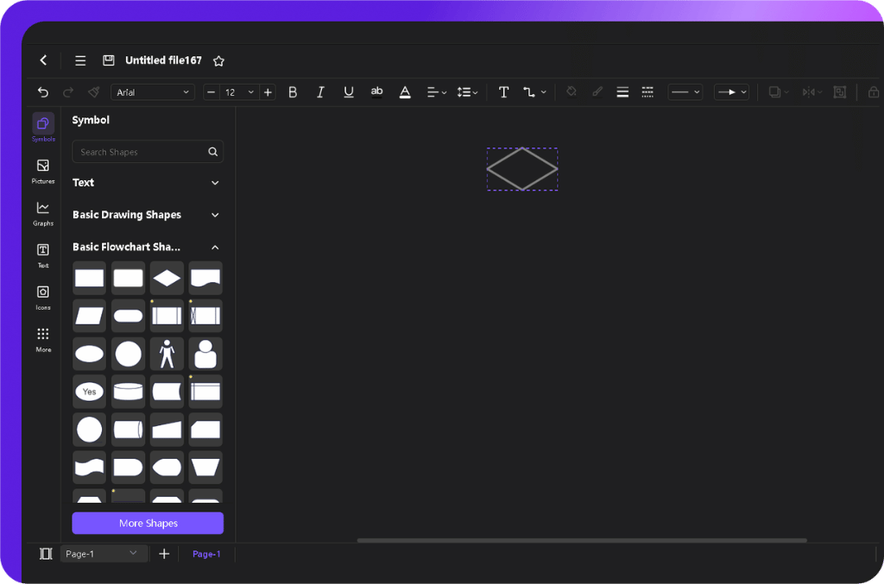Click the More Shapes button
The height and width of the screenshot is (584, 884).
click(147, 523)
